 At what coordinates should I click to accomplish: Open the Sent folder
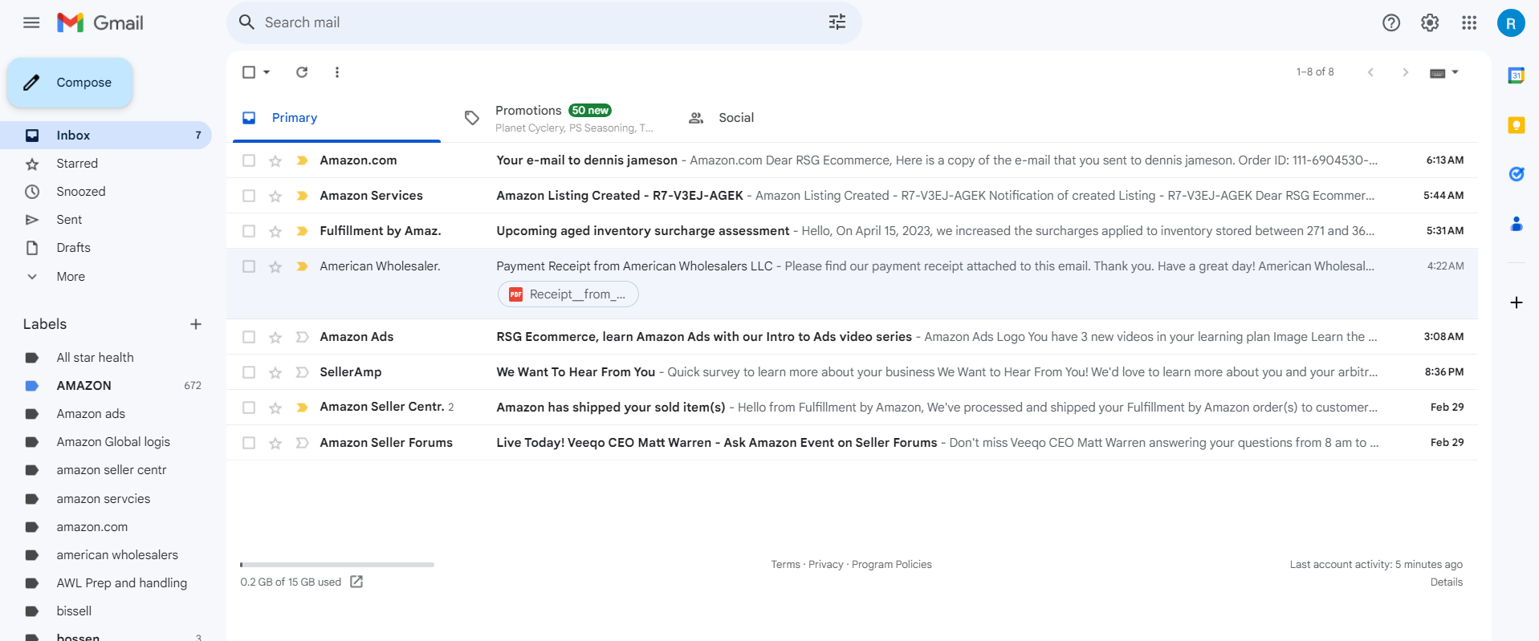[106, 219]
